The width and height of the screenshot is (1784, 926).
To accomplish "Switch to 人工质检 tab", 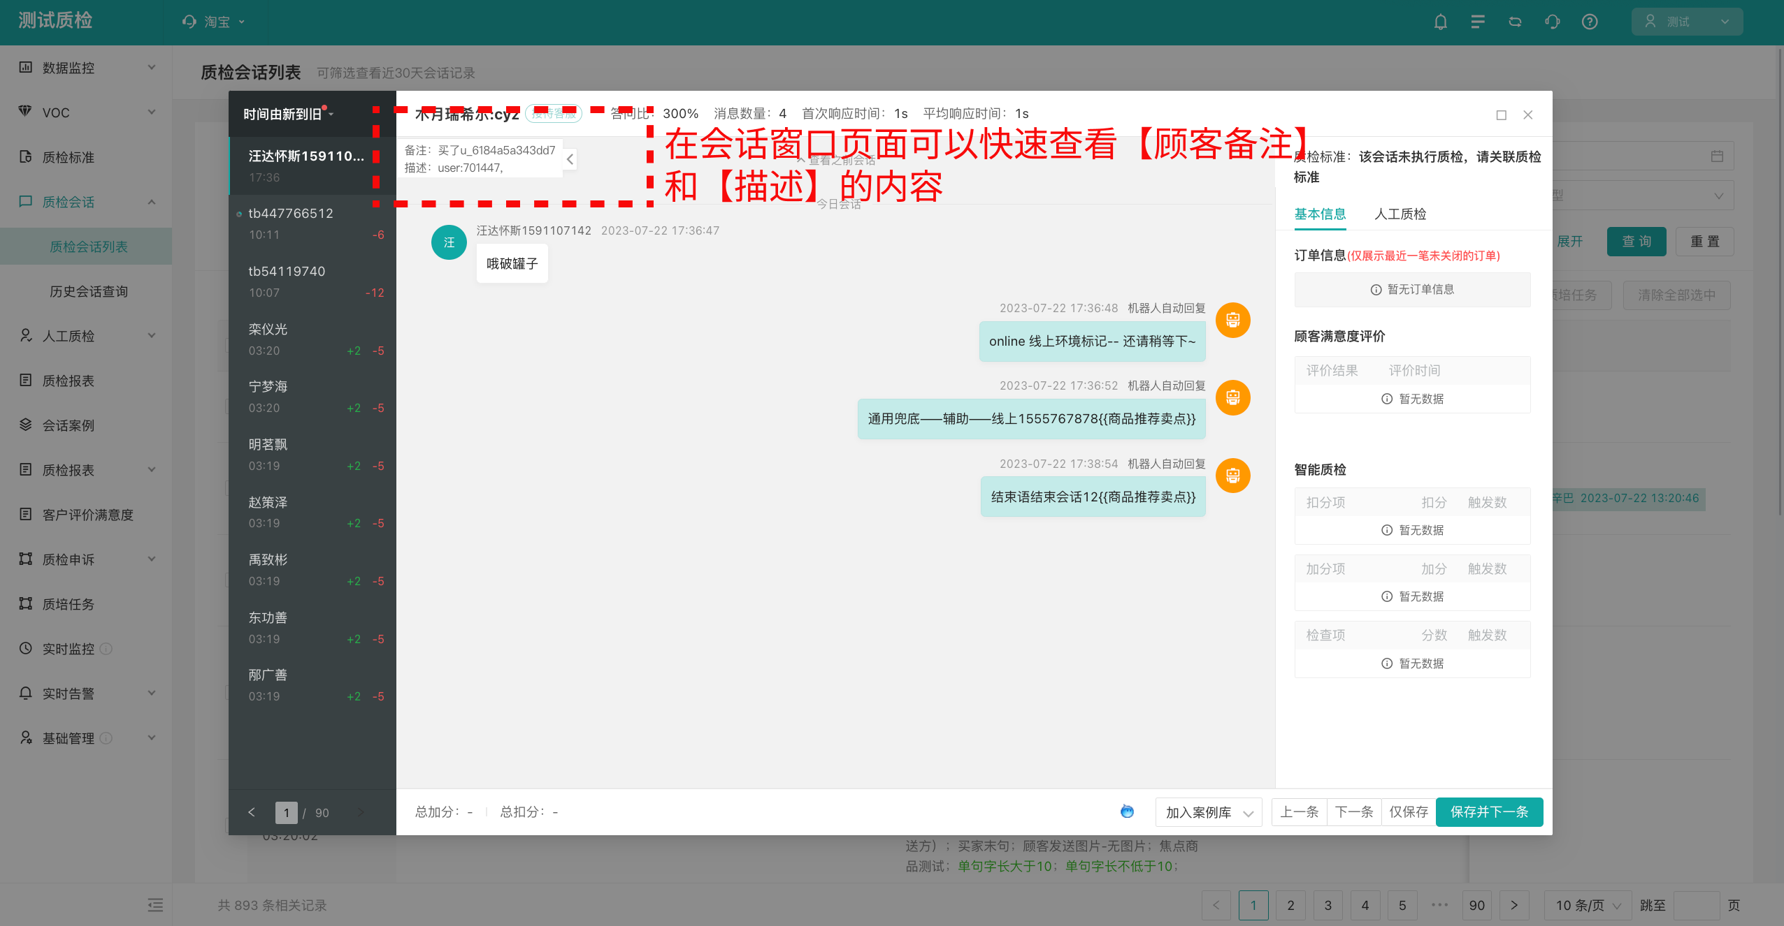I will [x=1400, y=214].
